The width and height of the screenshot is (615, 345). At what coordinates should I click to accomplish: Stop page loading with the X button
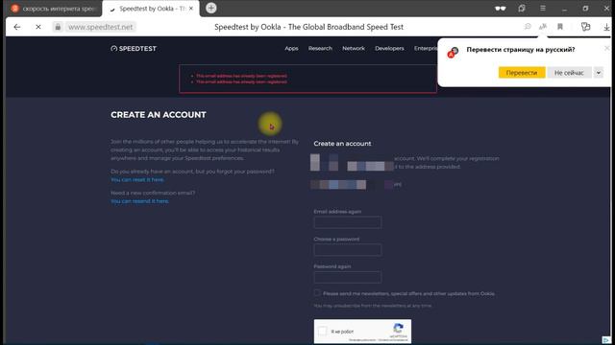point(38,27)
